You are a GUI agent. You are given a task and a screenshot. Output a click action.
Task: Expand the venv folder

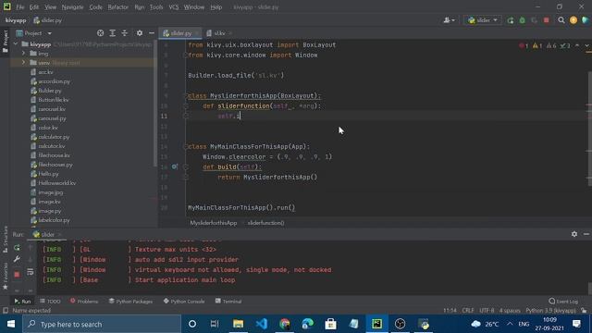pyautogui.click(x=23, y=63)
